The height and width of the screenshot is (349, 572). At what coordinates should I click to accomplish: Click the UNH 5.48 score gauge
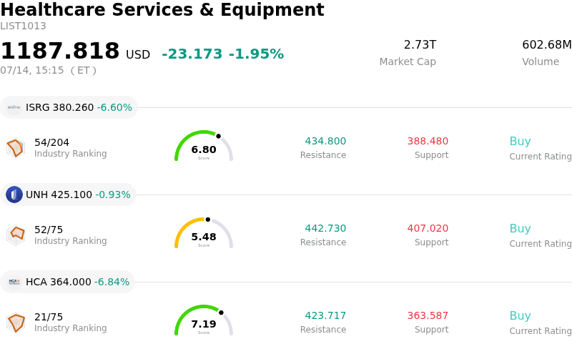(x=204, y=233)
